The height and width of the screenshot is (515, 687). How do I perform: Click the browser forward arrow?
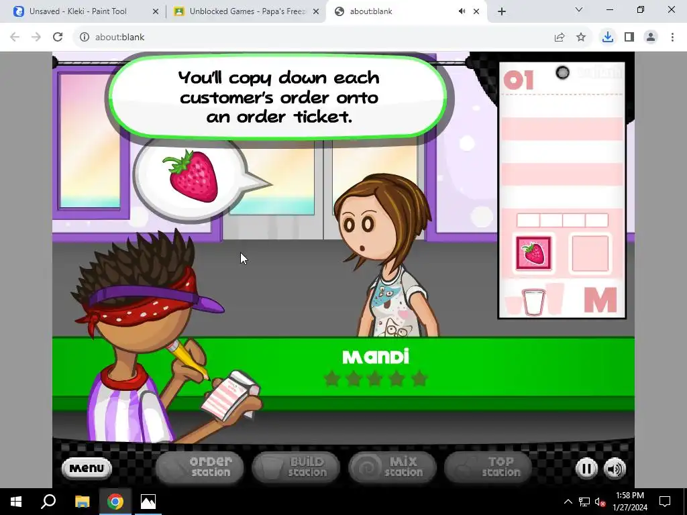click(36, 38)
